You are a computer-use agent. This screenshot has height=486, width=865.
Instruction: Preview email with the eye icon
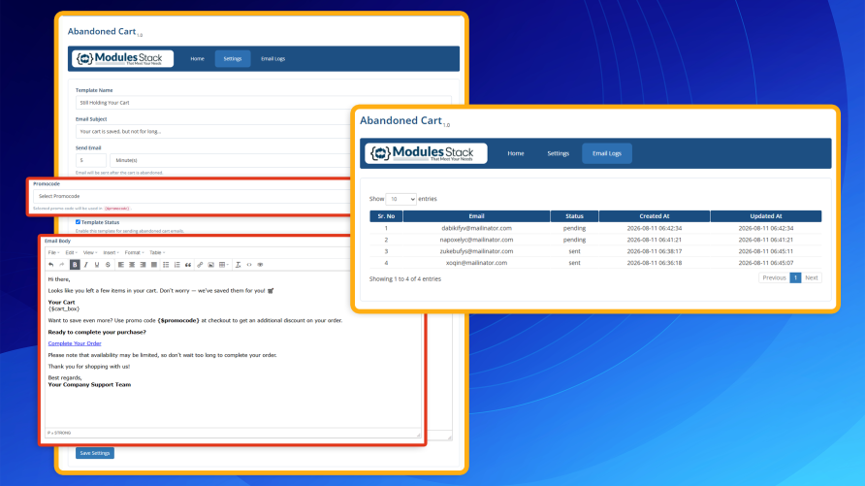260,265
